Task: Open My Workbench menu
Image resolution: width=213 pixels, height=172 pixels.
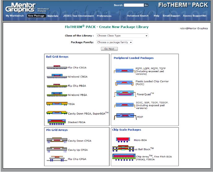Action: [x=15, y=16]
